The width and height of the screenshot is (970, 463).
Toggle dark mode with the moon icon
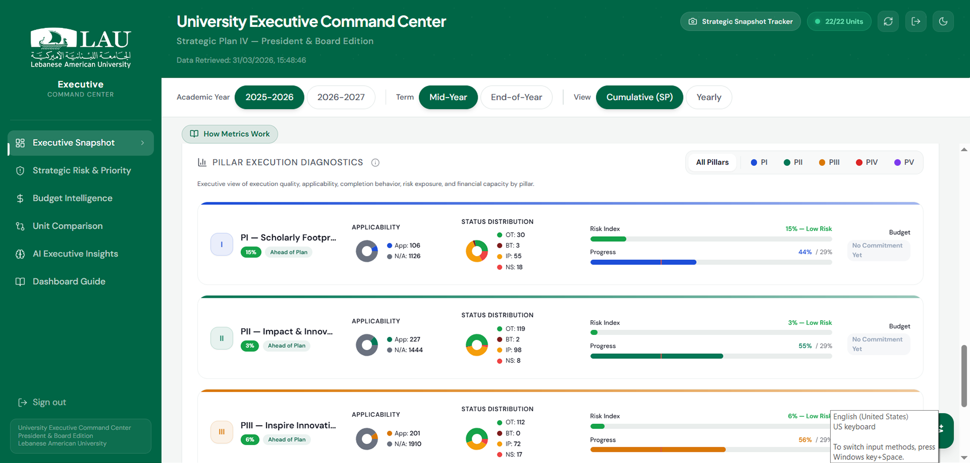[x=943, y=21]
